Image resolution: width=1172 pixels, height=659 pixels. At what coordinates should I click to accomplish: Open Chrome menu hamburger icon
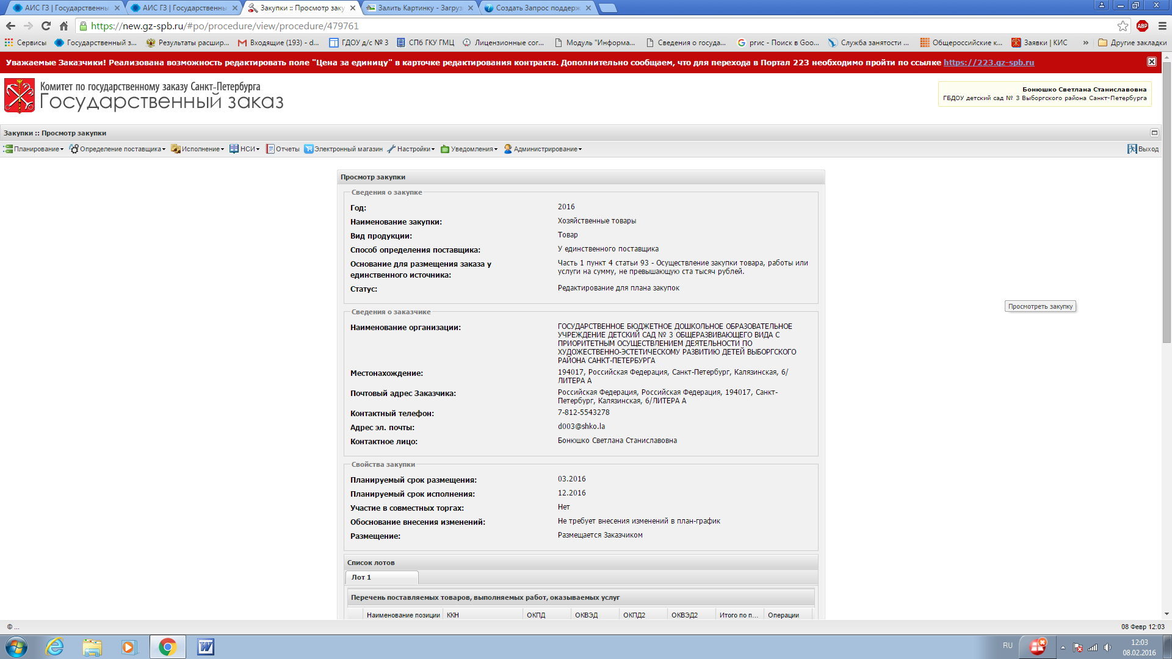pos(1162,26)
